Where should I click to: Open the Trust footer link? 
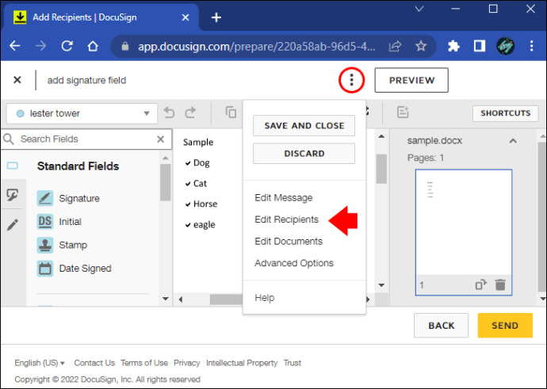292,363
